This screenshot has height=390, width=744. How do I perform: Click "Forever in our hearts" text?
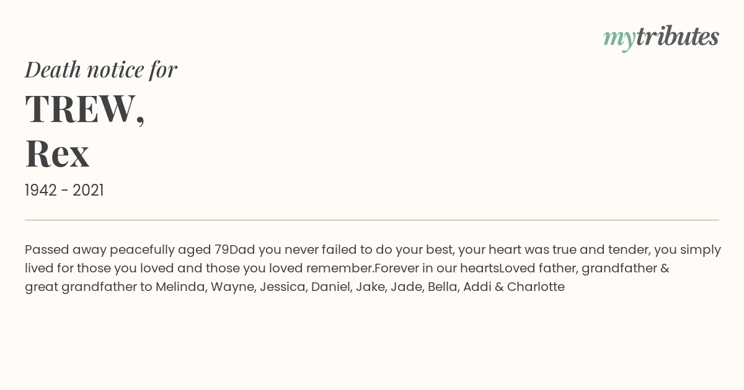(436, 268)
